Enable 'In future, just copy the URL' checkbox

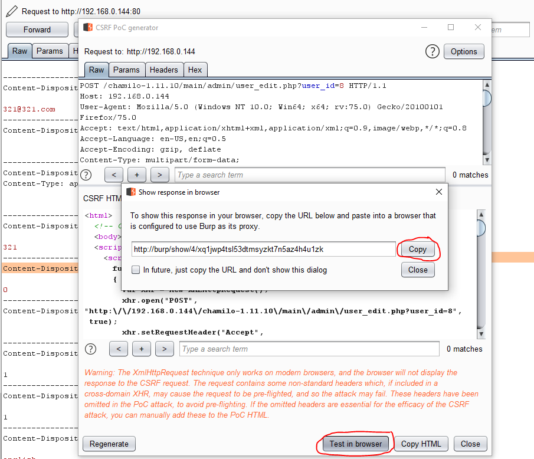[x=136, y=270]
